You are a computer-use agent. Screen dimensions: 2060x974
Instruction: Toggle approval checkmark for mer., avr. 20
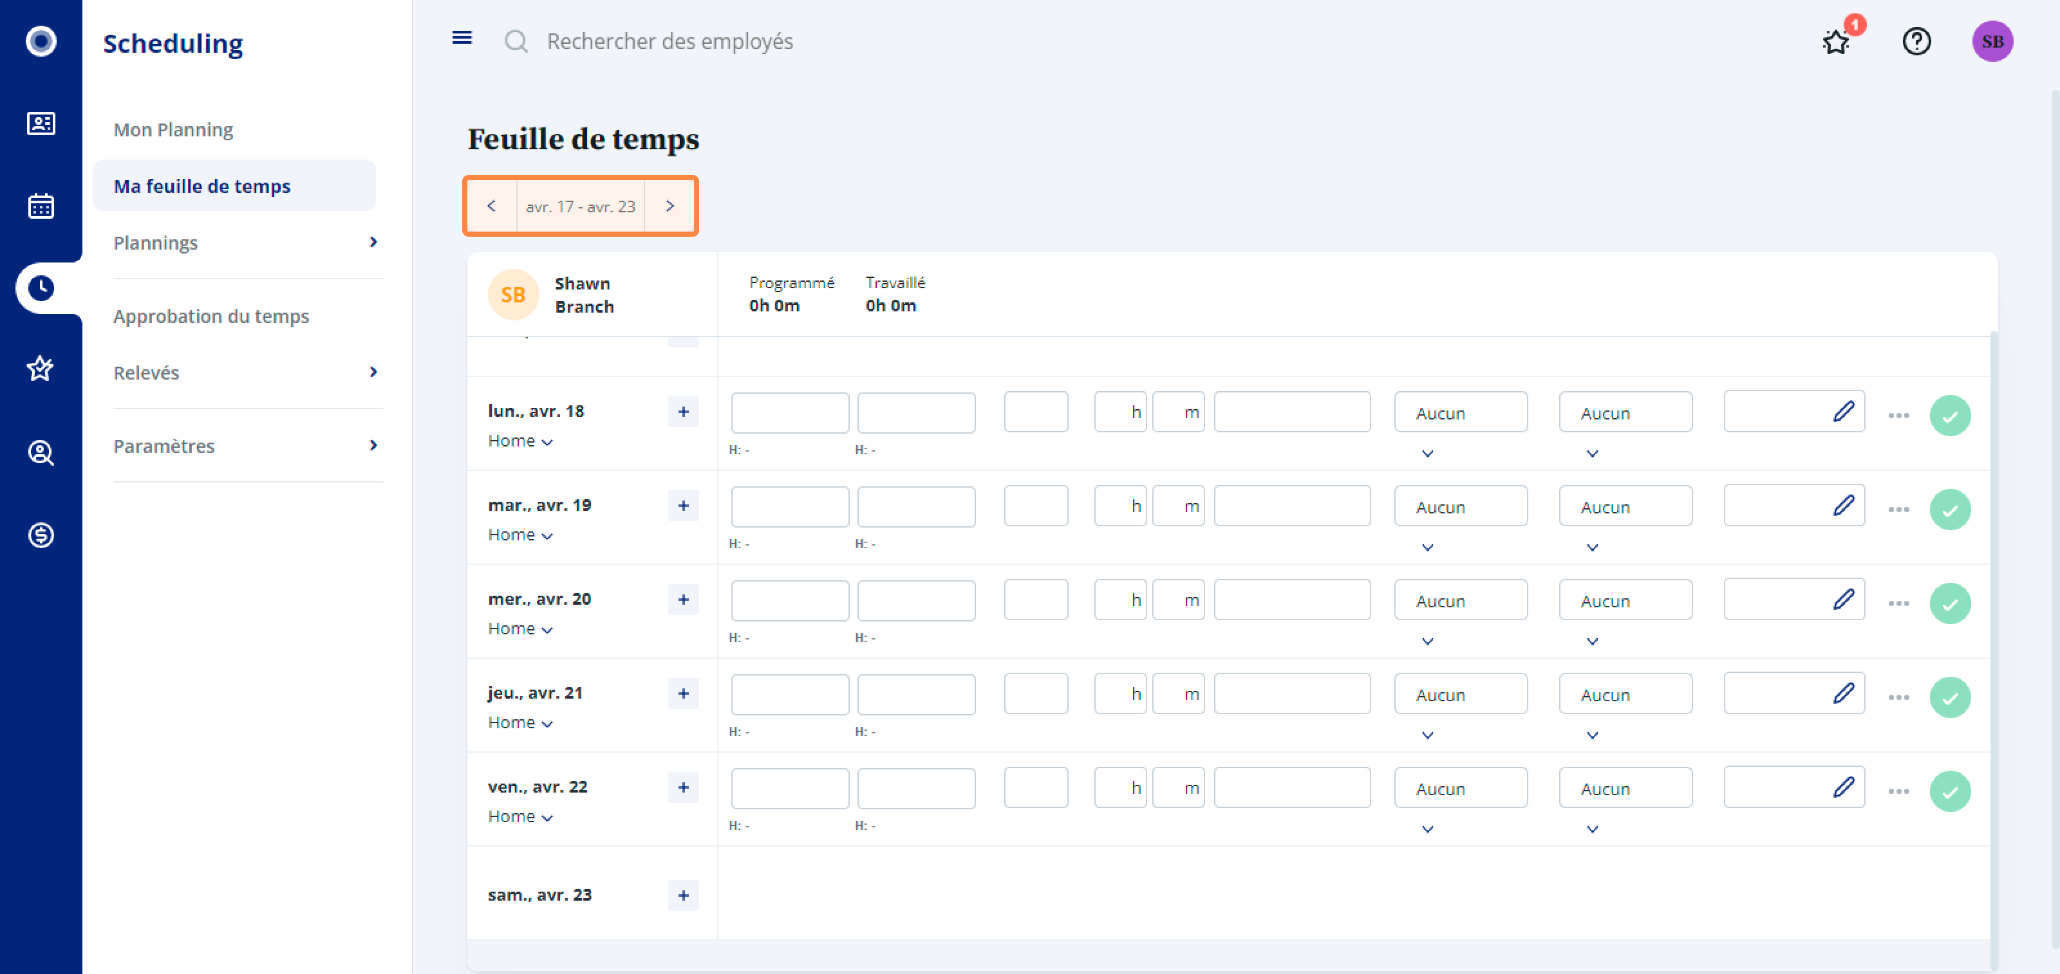click(x=1950, y=603)
